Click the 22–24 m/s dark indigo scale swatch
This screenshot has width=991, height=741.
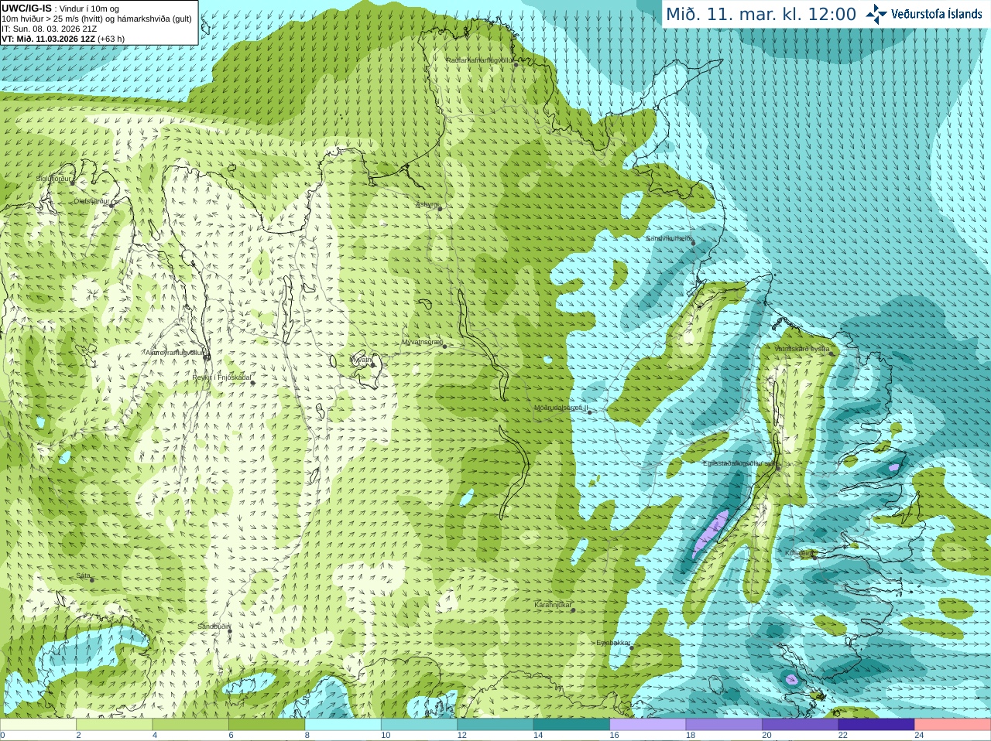click(x=876, y=725)
